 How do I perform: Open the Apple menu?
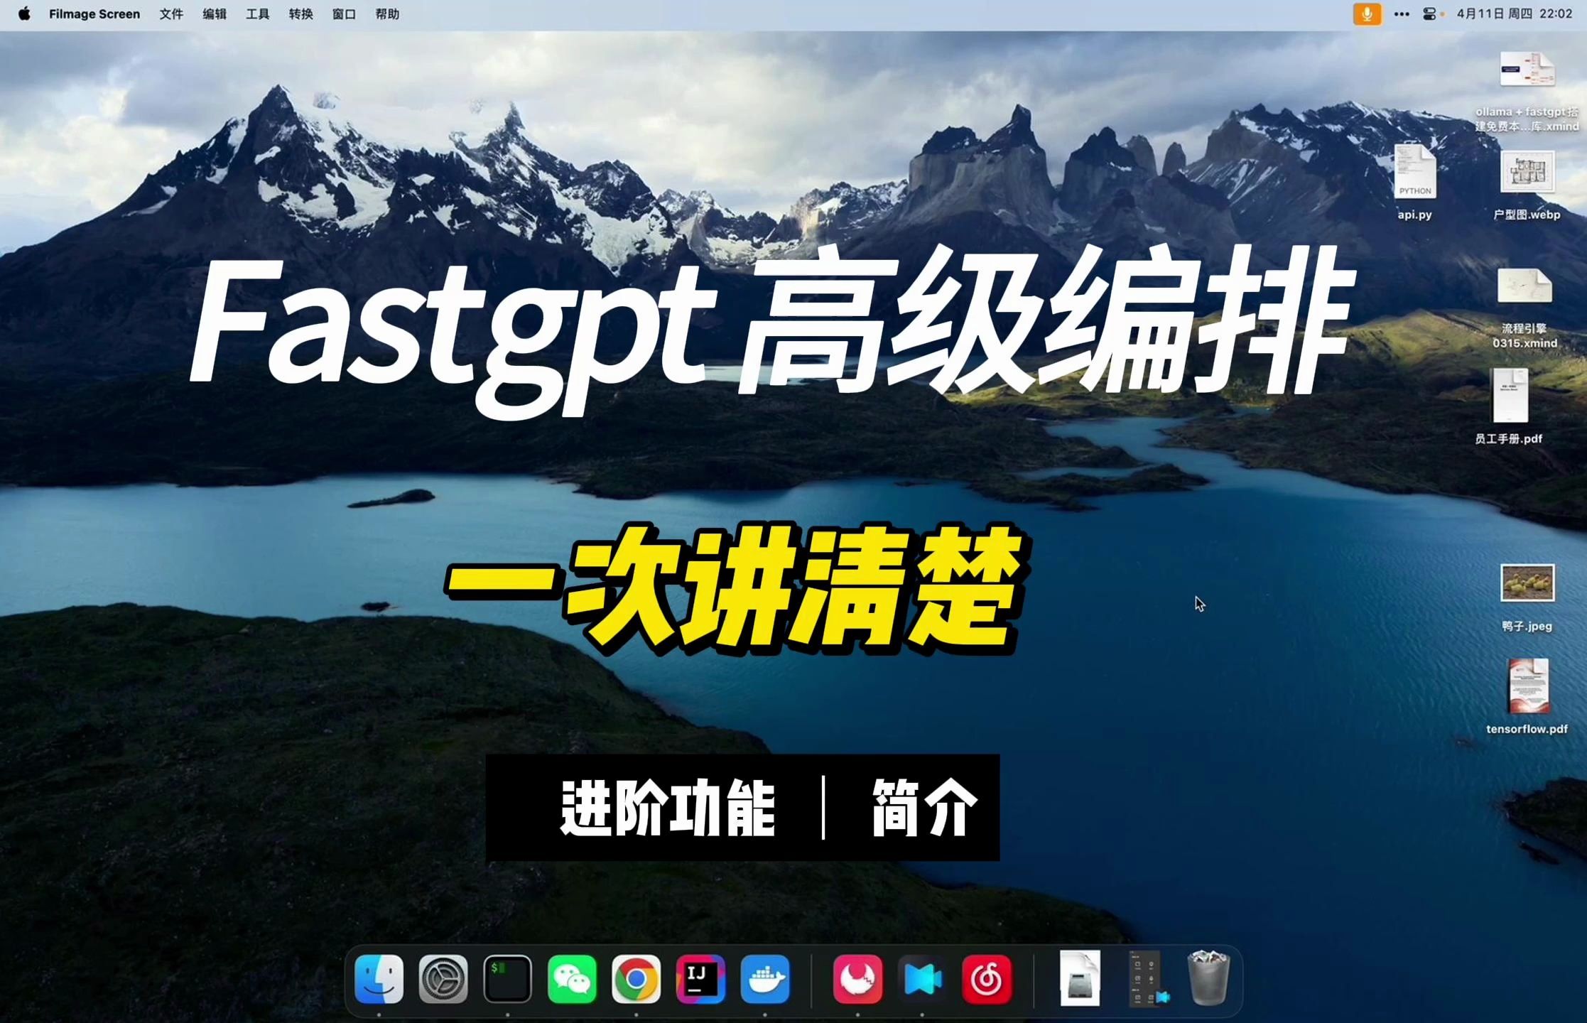(x=24, y=14)
